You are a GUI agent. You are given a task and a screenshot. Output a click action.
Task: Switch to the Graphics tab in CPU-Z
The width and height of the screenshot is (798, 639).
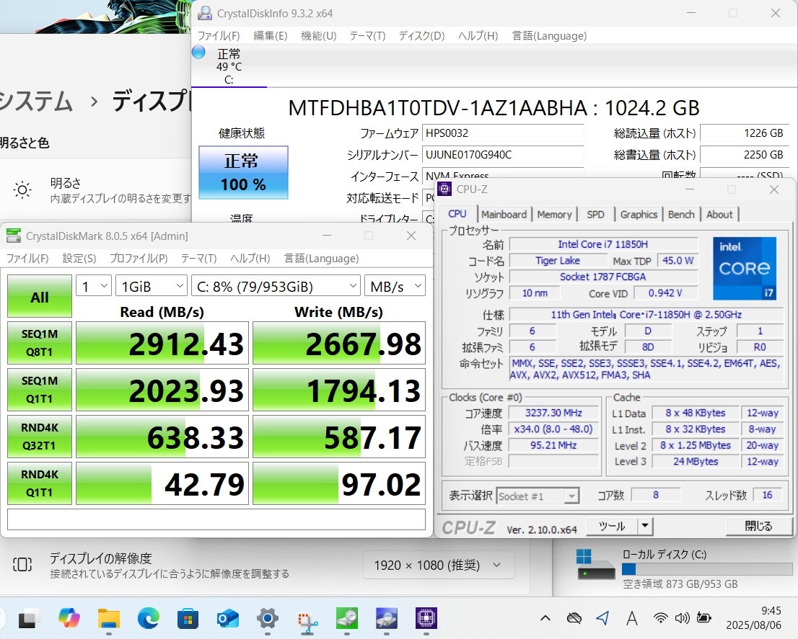click(639, 215)
